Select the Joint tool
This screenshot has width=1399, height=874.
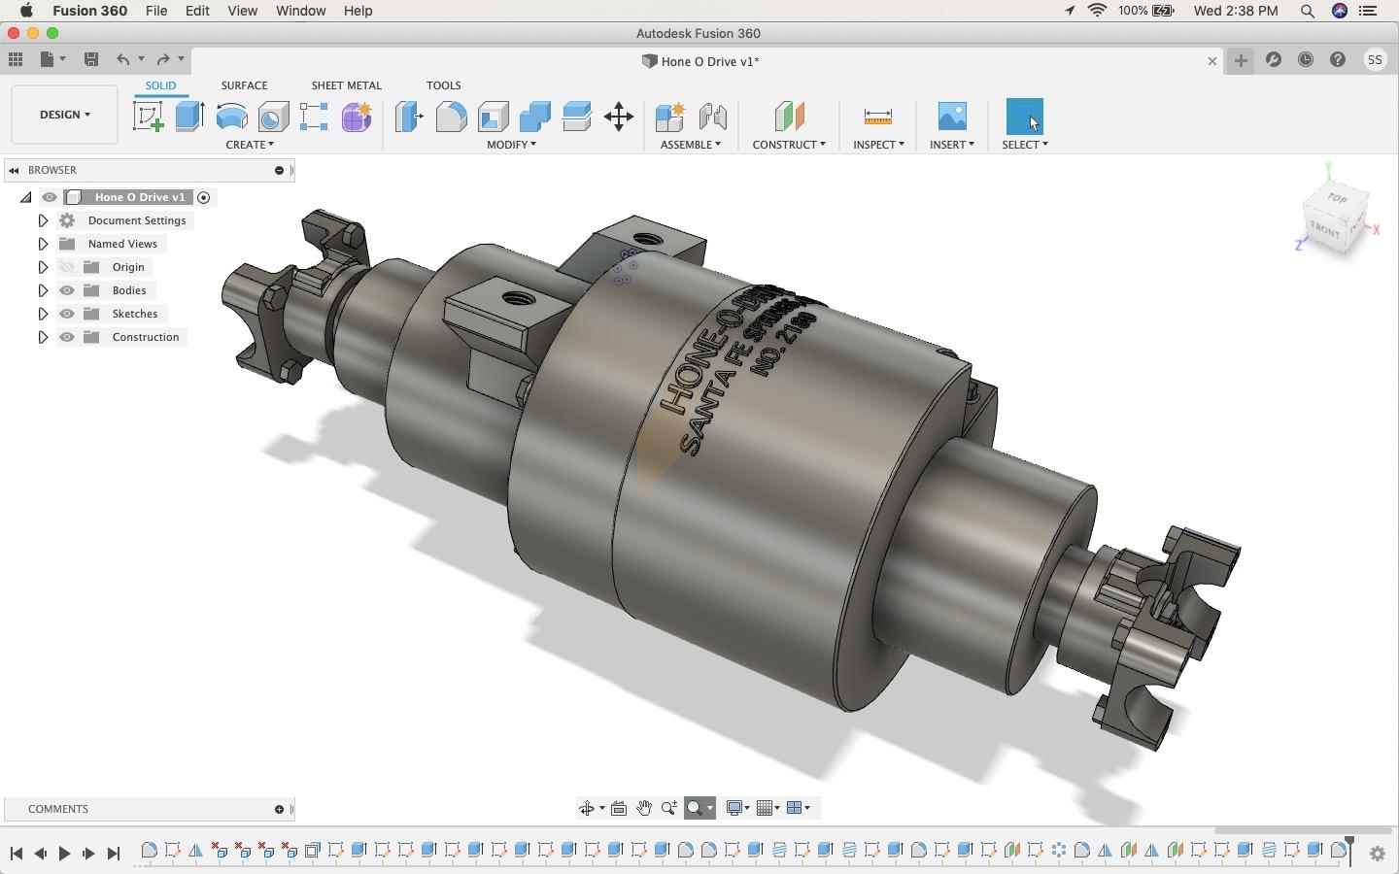click(x=713, y=117)
